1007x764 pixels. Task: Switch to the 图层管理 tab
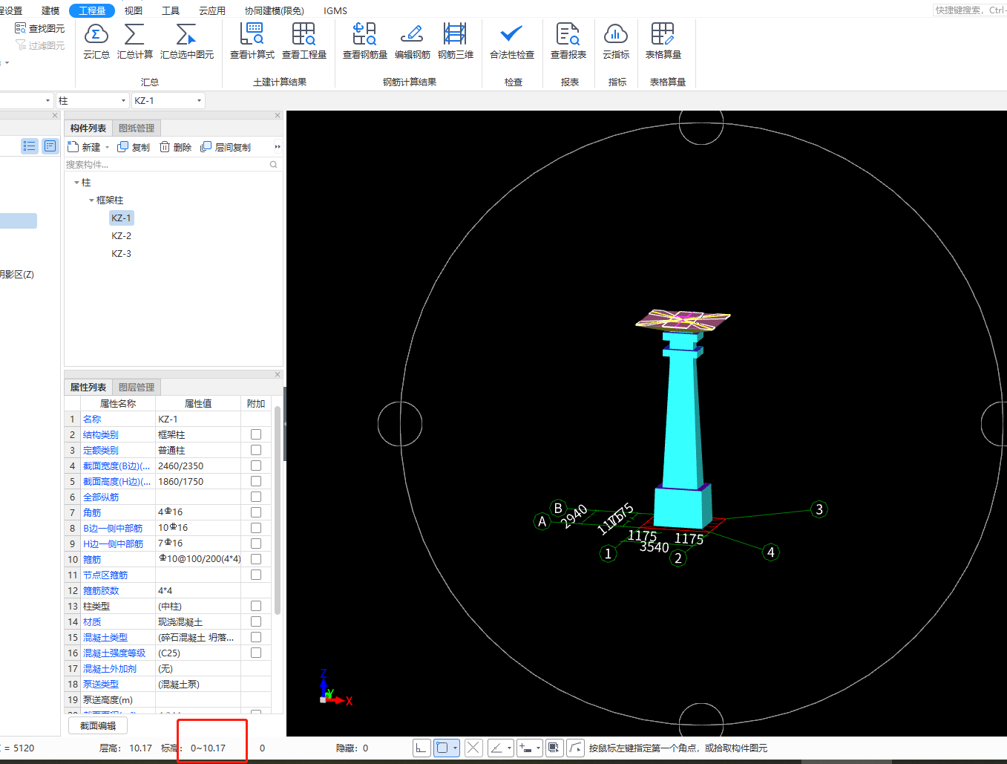[137, 387]
